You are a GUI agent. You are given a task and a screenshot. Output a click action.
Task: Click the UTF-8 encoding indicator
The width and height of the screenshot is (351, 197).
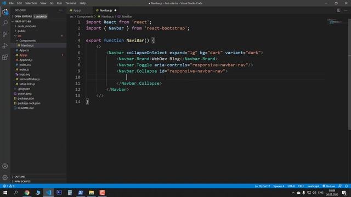(x=291, y=186)
